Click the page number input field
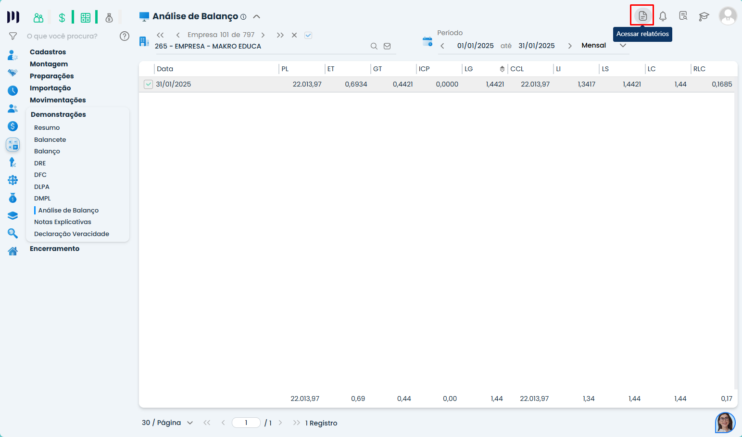The width and height of the screenshot is (742, 437). (246, 423)
